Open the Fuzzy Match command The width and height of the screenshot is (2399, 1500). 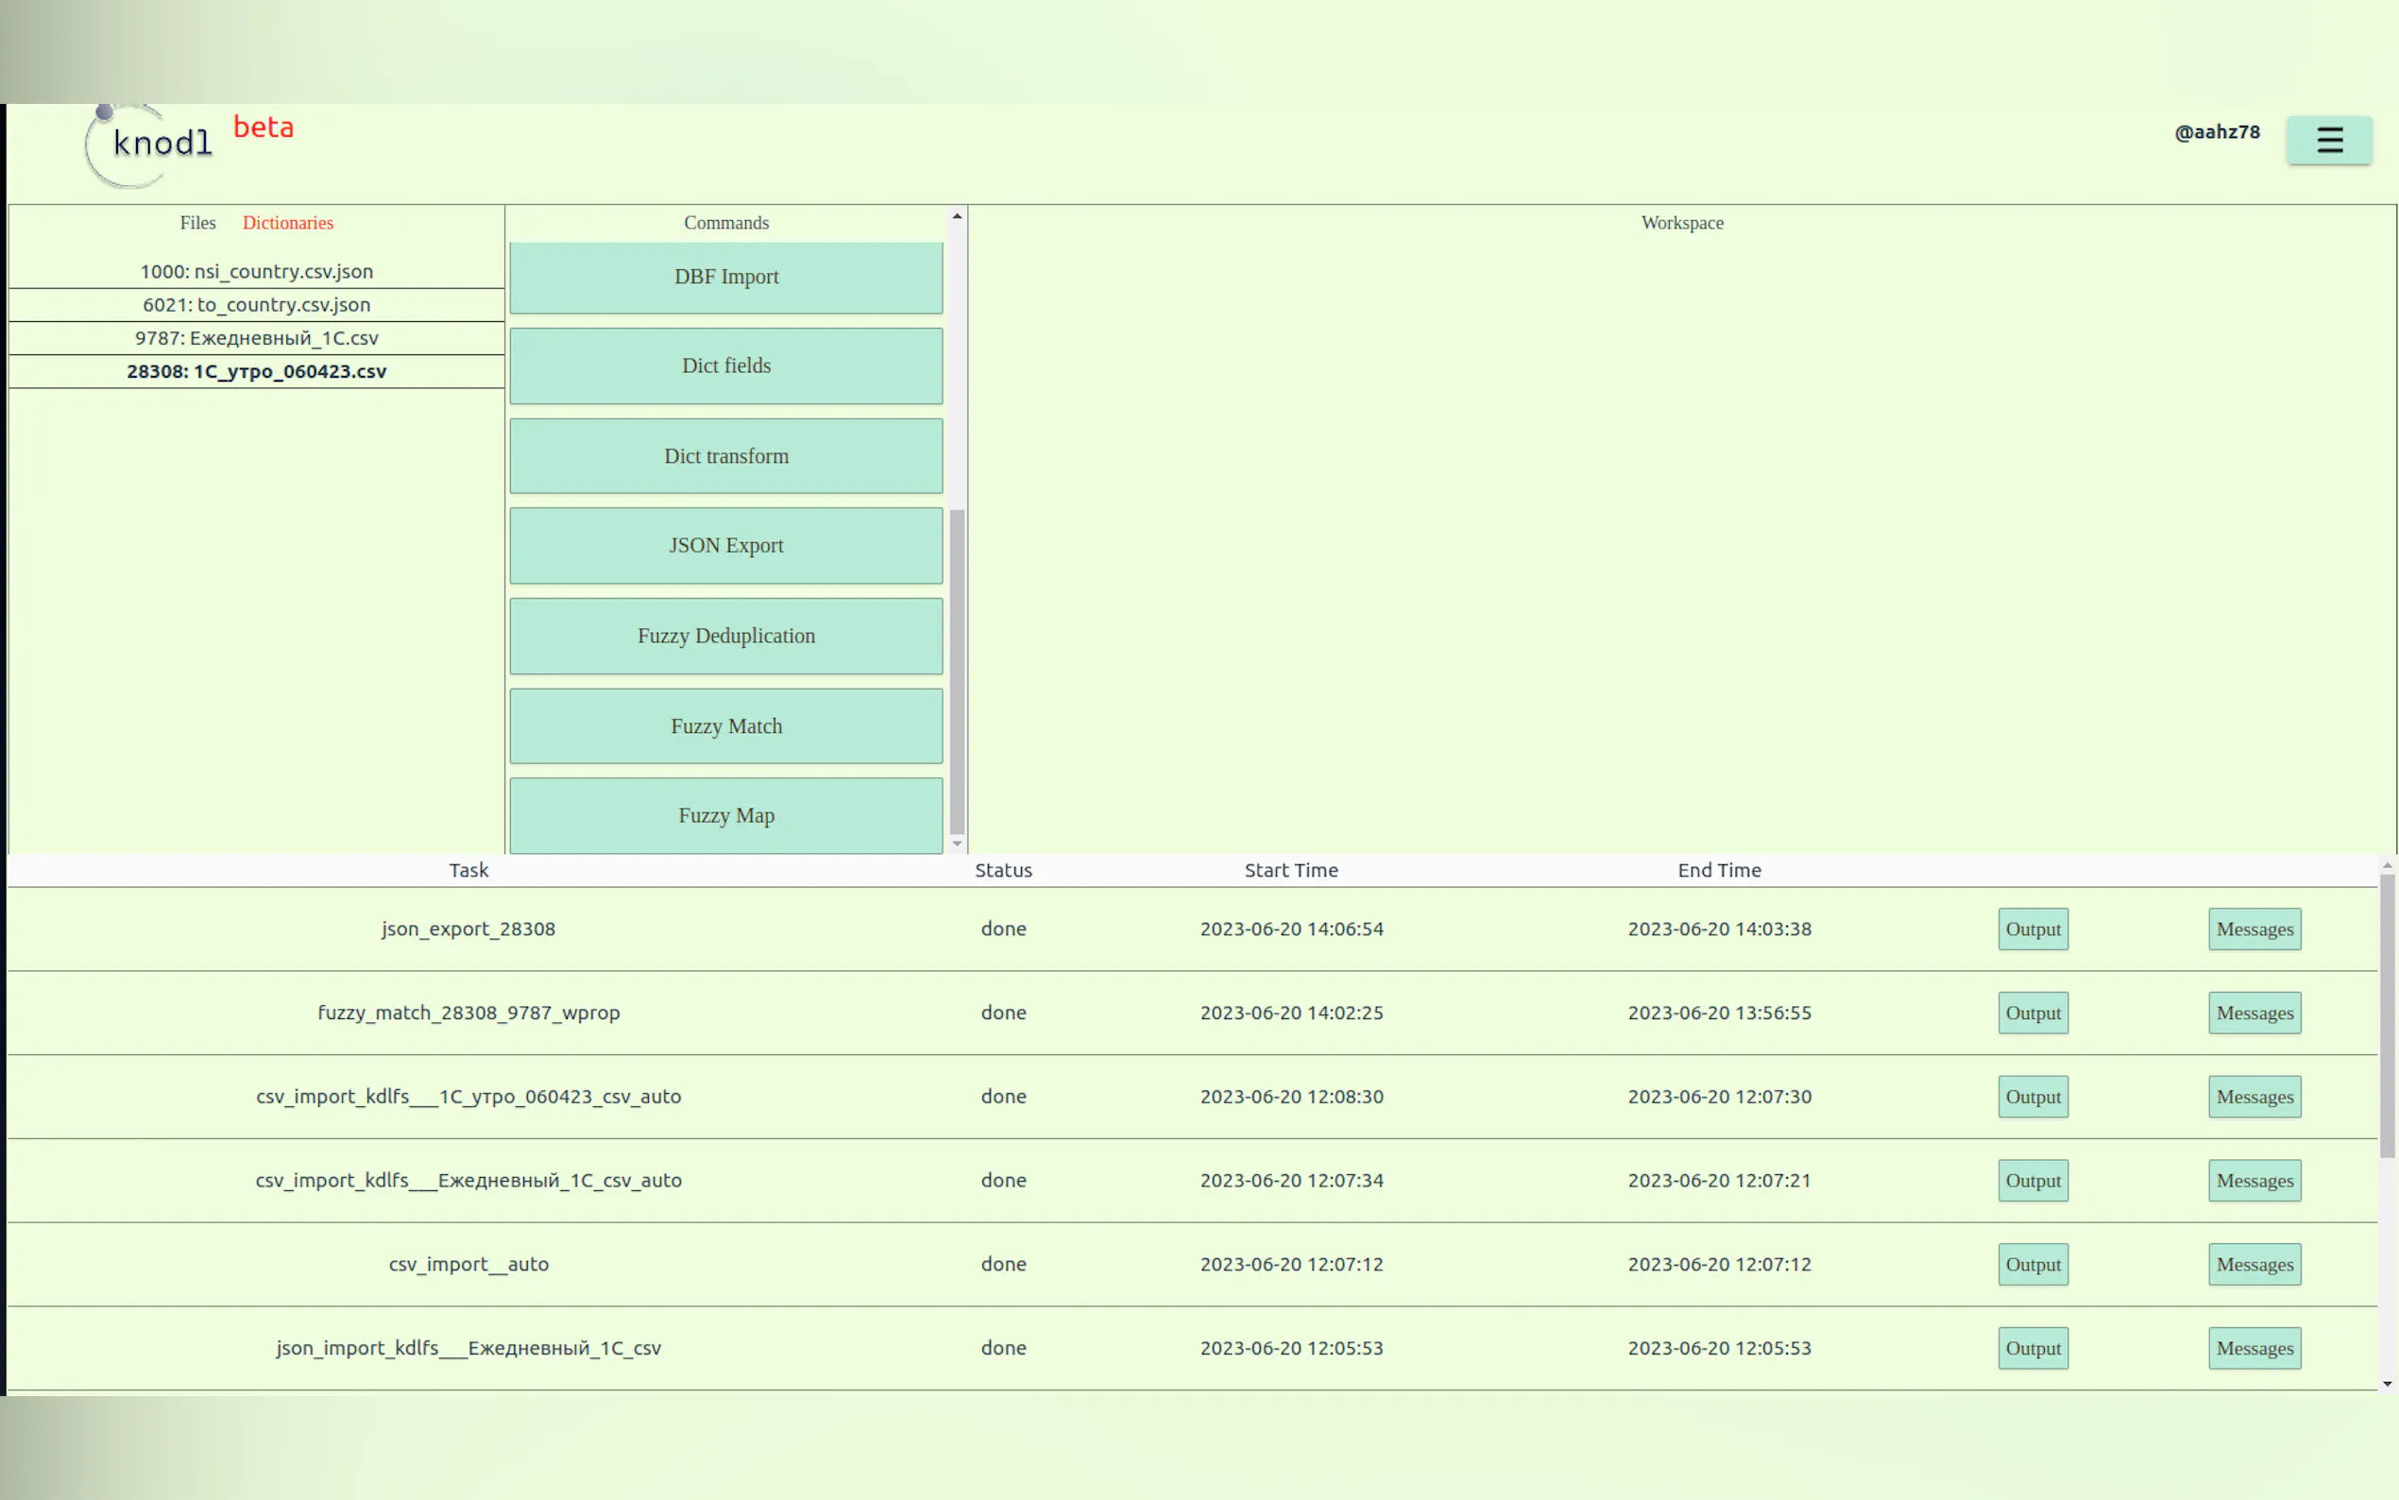(x=726, y=725)
